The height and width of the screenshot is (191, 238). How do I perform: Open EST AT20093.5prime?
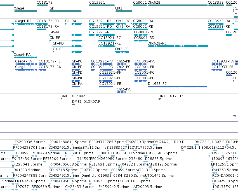click(148, 187)
